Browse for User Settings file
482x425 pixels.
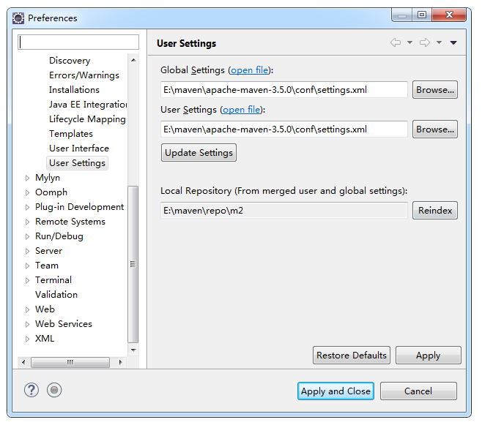point(435,129)
